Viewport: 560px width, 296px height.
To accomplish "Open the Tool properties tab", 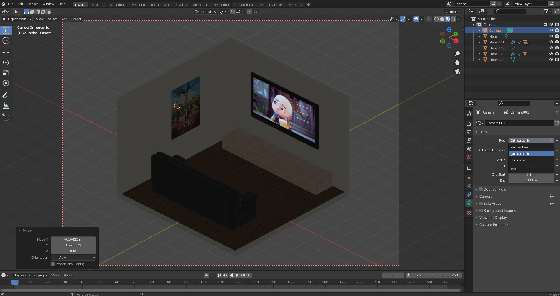I will pos(469,114).
